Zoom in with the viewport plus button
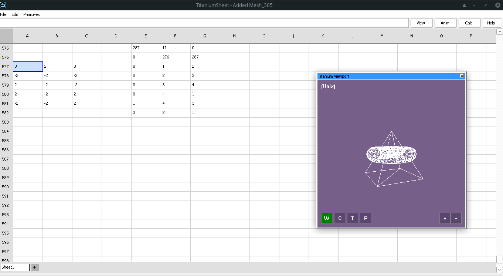 click(445, 218)
